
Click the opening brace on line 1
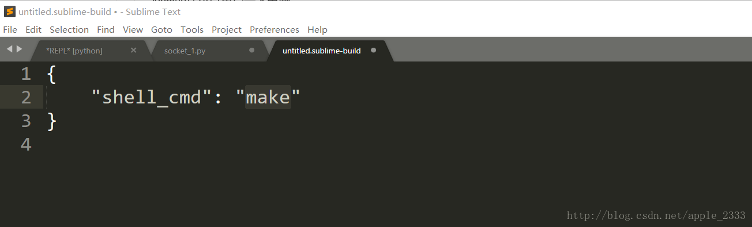pyautogui.click(x=52, y=74)
